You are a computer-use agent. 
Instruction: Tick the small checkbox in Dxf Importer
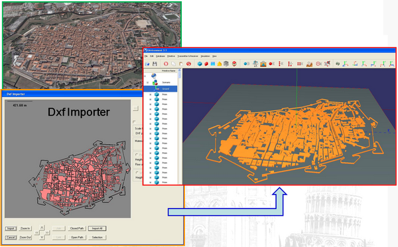tap(134, 122)
